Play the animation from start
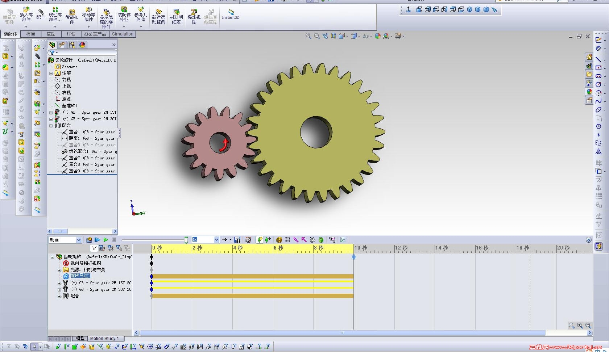Viewport: 609px width, 352px height. click(97, 240)
